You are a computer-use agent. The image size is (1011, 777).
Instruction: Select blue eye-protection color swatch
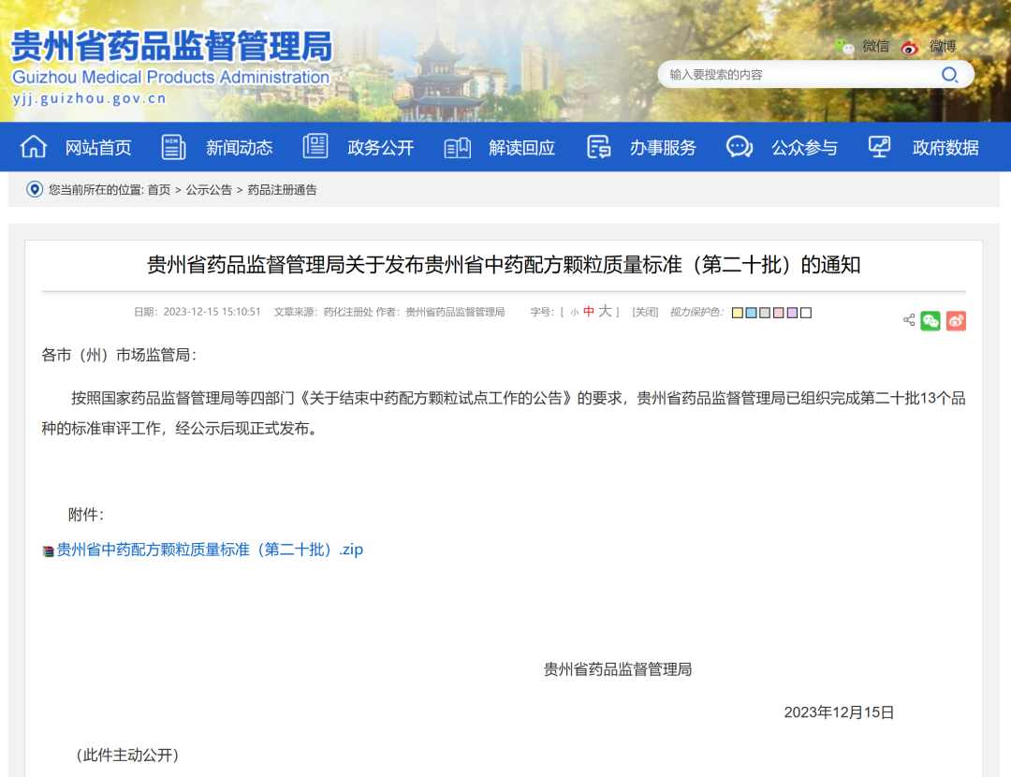(x=751, y=313)
